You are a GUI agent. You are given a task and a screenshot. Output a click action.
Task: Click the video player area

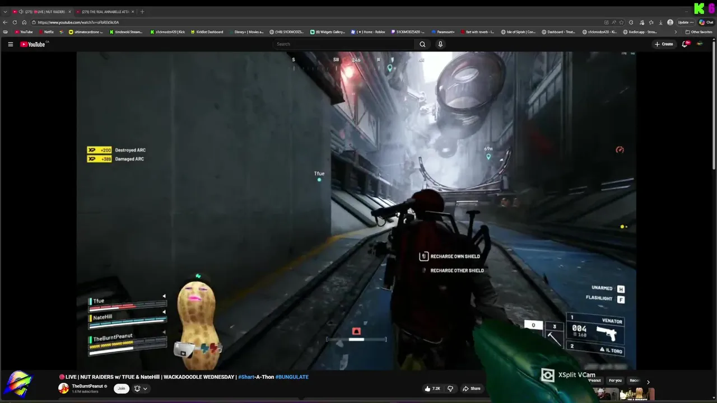356,210
